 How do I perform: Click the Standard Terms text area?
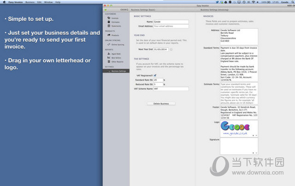point(239,64)
